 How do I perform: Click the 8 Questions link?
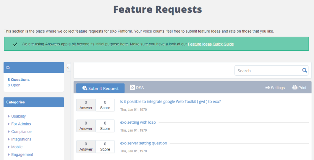(x=19, y=80)
